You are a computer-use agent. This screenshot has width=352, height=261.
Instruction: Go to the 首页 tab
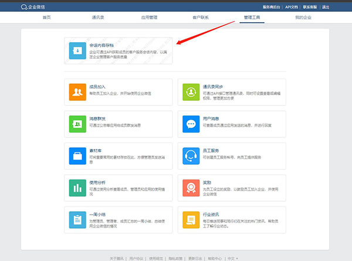pyautogui.click(x=47, y=17)
